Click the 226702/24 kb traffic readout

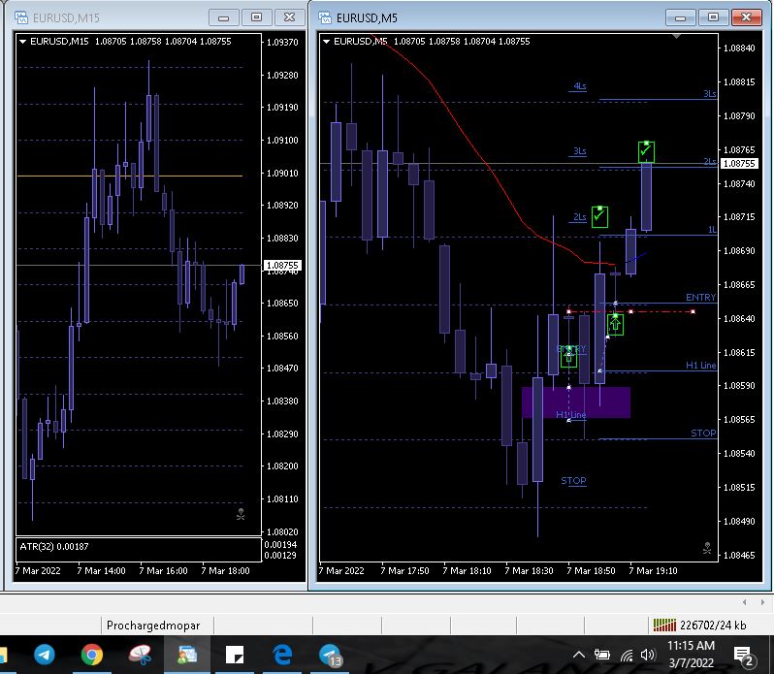[713, 626]
